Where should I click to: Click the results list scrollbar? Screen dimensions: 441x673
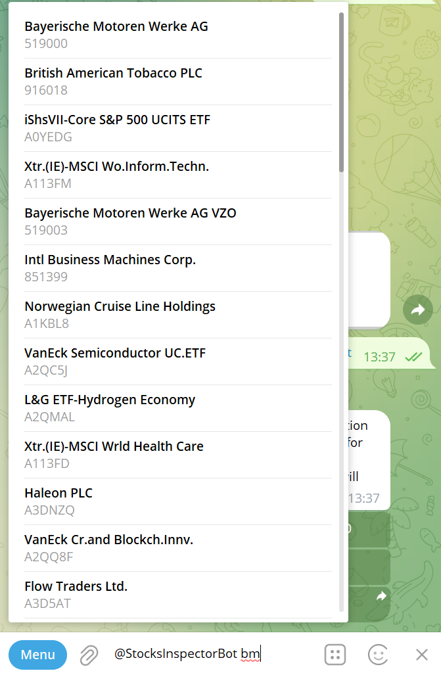point(341,92)
